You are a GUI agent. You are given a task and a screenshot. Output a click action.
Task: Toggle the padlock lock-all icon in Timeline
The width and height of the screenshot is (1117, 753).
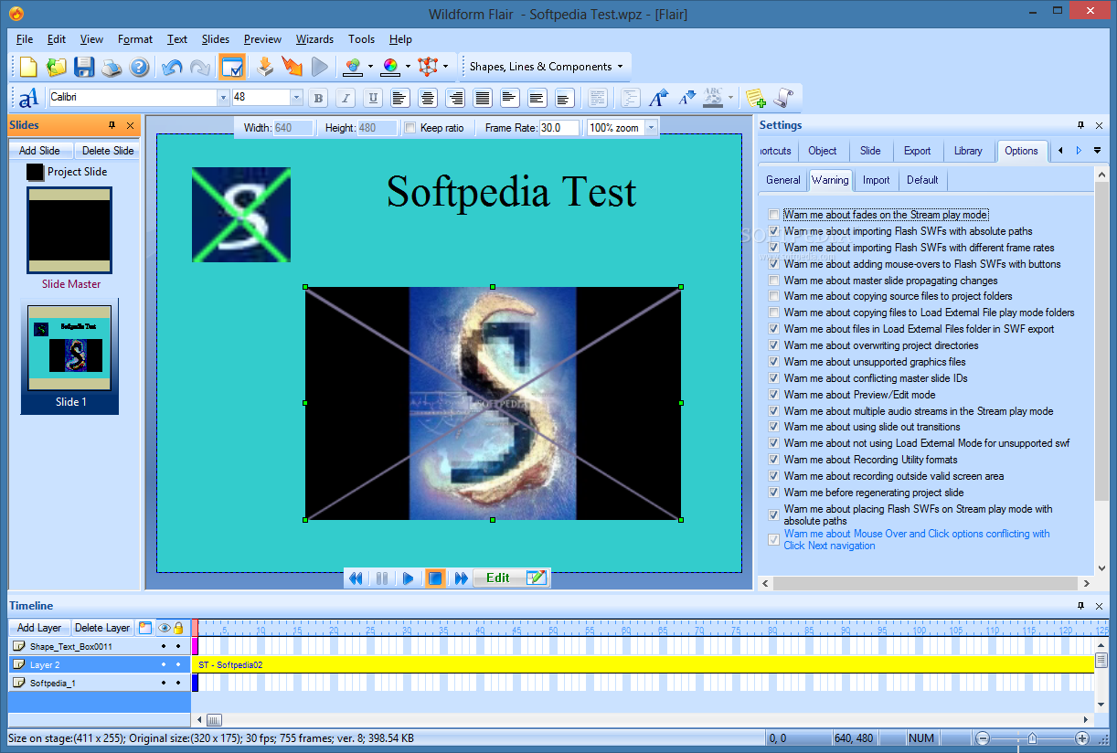pyautogui.click(x=178, y=628)
